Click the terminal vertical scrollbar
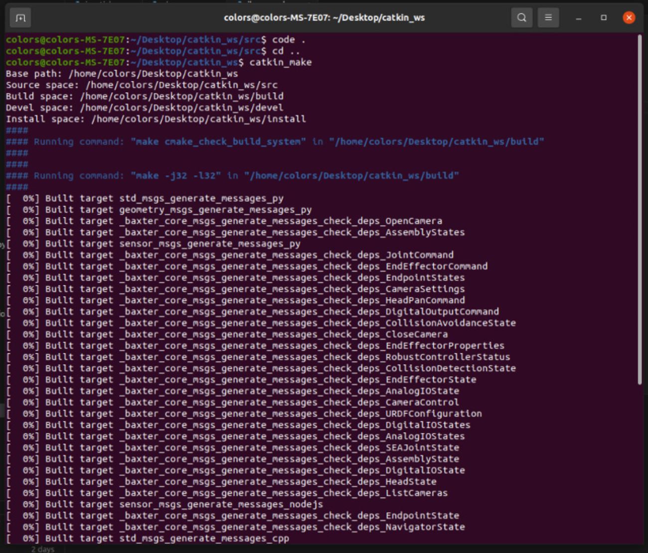648x553 pixels. tap(640, 209)
